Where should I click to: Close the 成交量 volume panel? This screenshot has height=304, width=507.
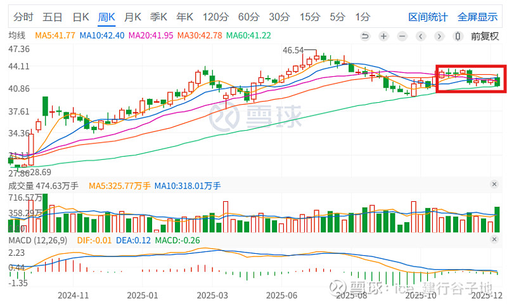[x=494, y=184]
